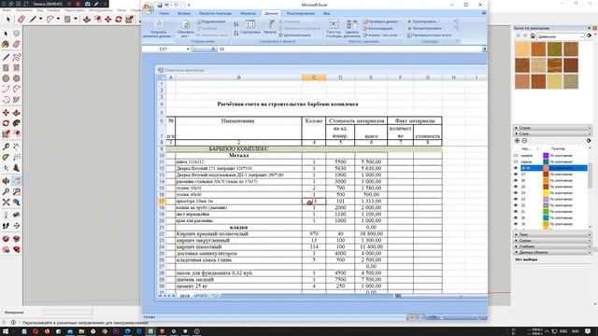Click the Сортировка button
598x336 pixels.
coord(250,28)
